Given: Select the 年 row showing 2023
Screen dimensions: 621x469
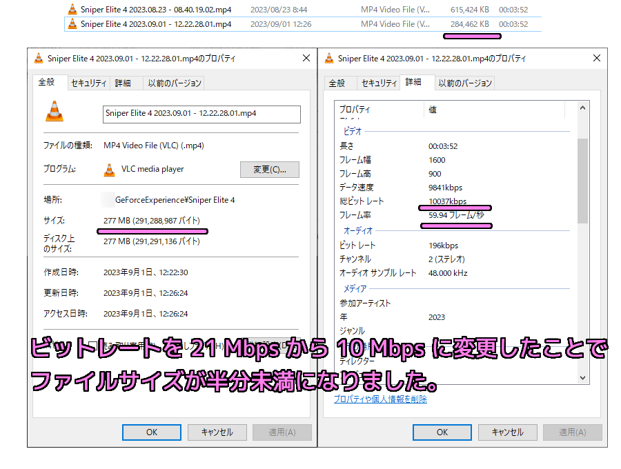Looking at the screenshot, I should click(454, 317).
